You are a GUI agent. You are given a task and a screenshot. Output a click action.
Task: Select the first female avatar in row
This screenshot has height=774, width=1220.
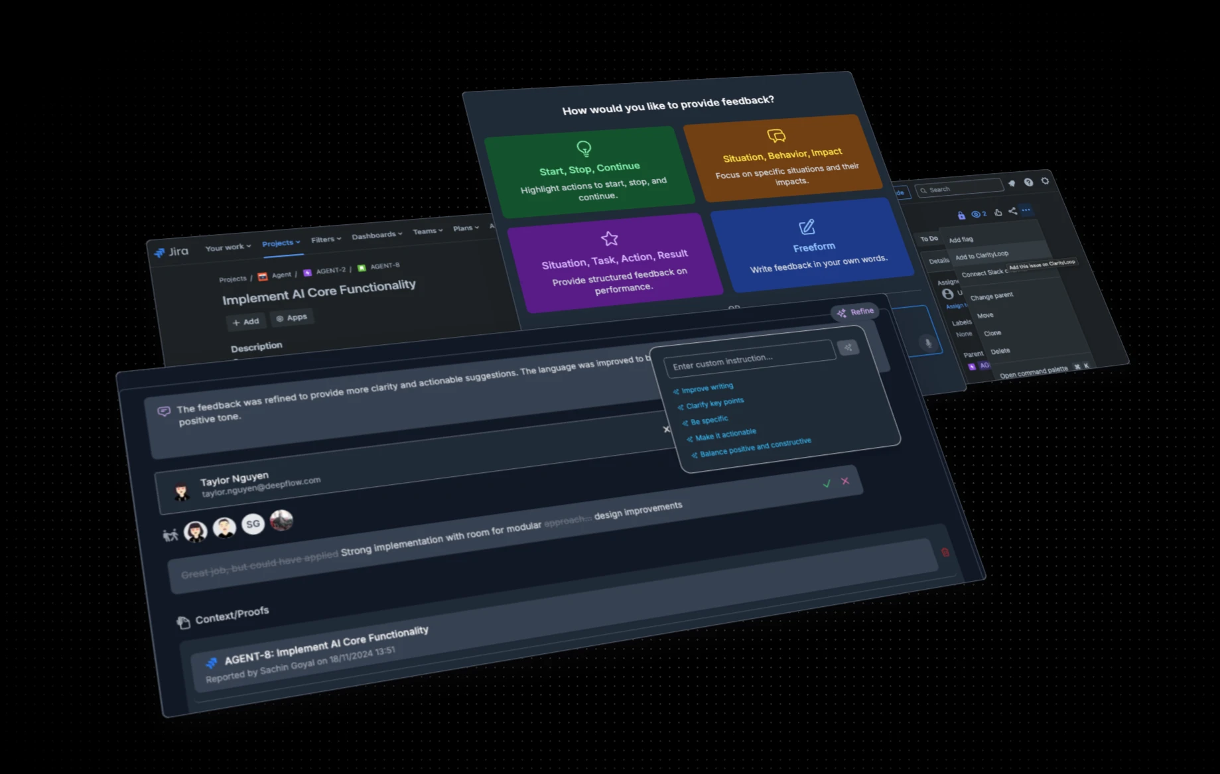[196, 531]
